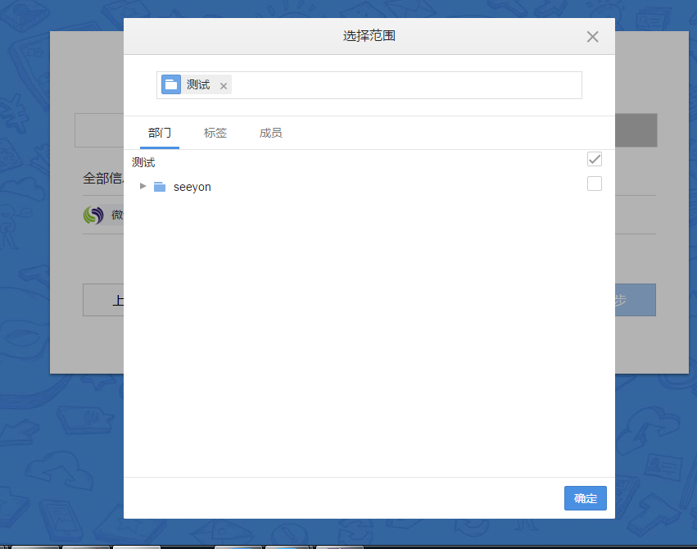Go to the 成员 tab

(x=271, y=133)
